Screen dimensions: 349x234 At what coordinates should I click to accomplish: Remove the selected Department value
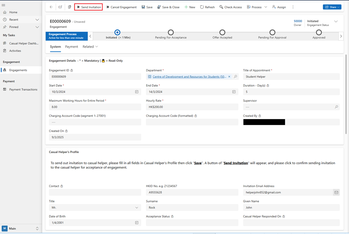(230, 77)
